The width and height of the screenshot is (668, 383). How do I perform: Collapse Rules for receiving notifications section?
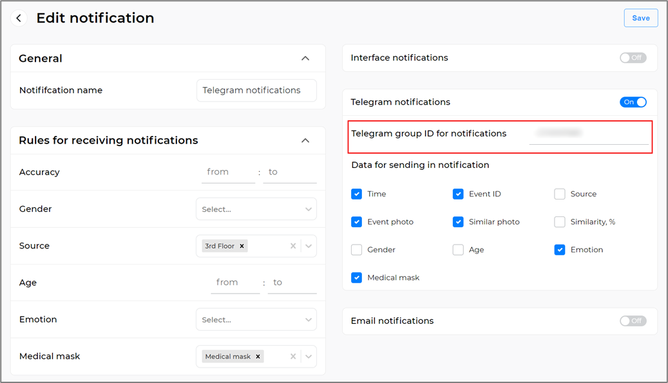pos(305,140)
